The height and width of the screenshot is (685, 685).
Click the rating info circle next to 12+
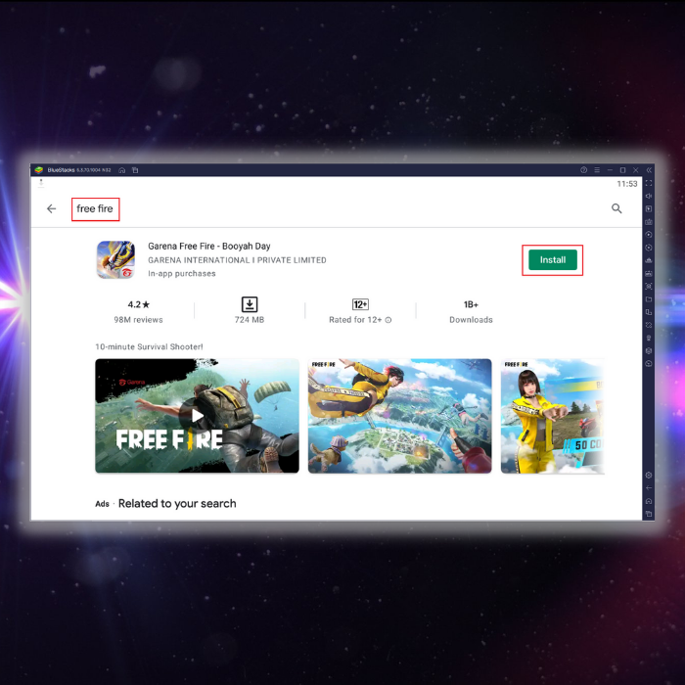point(388,320)
